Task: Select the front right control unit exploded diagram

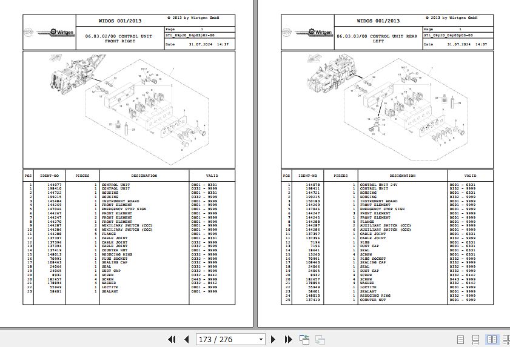Action: point(129,110)
